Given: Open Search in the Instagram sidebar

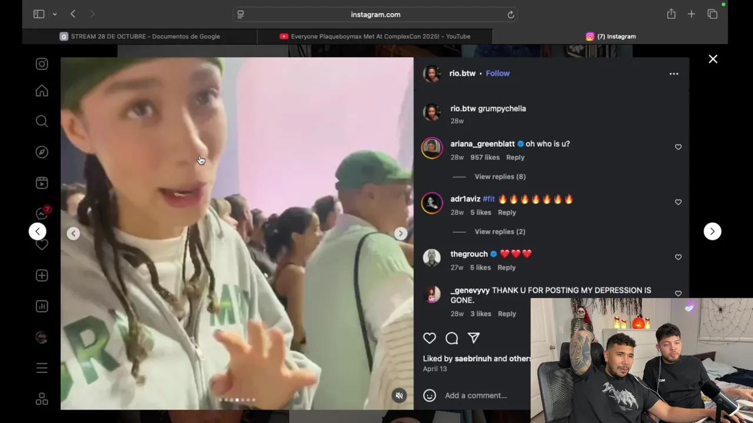Looking at the screenshot, I should tap(42, 121).
